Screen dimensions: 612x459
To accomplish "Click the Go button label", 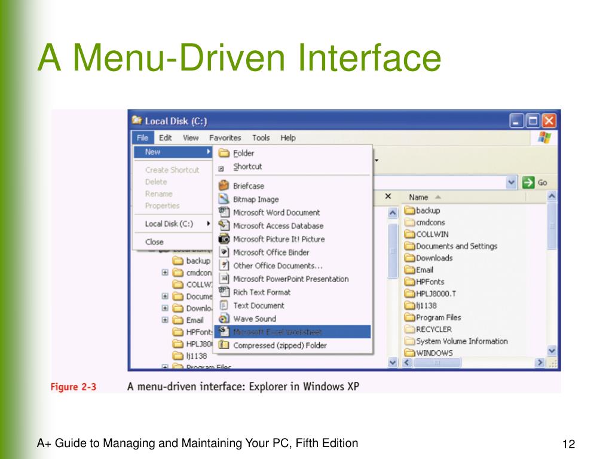I will [x=542, y=182].
